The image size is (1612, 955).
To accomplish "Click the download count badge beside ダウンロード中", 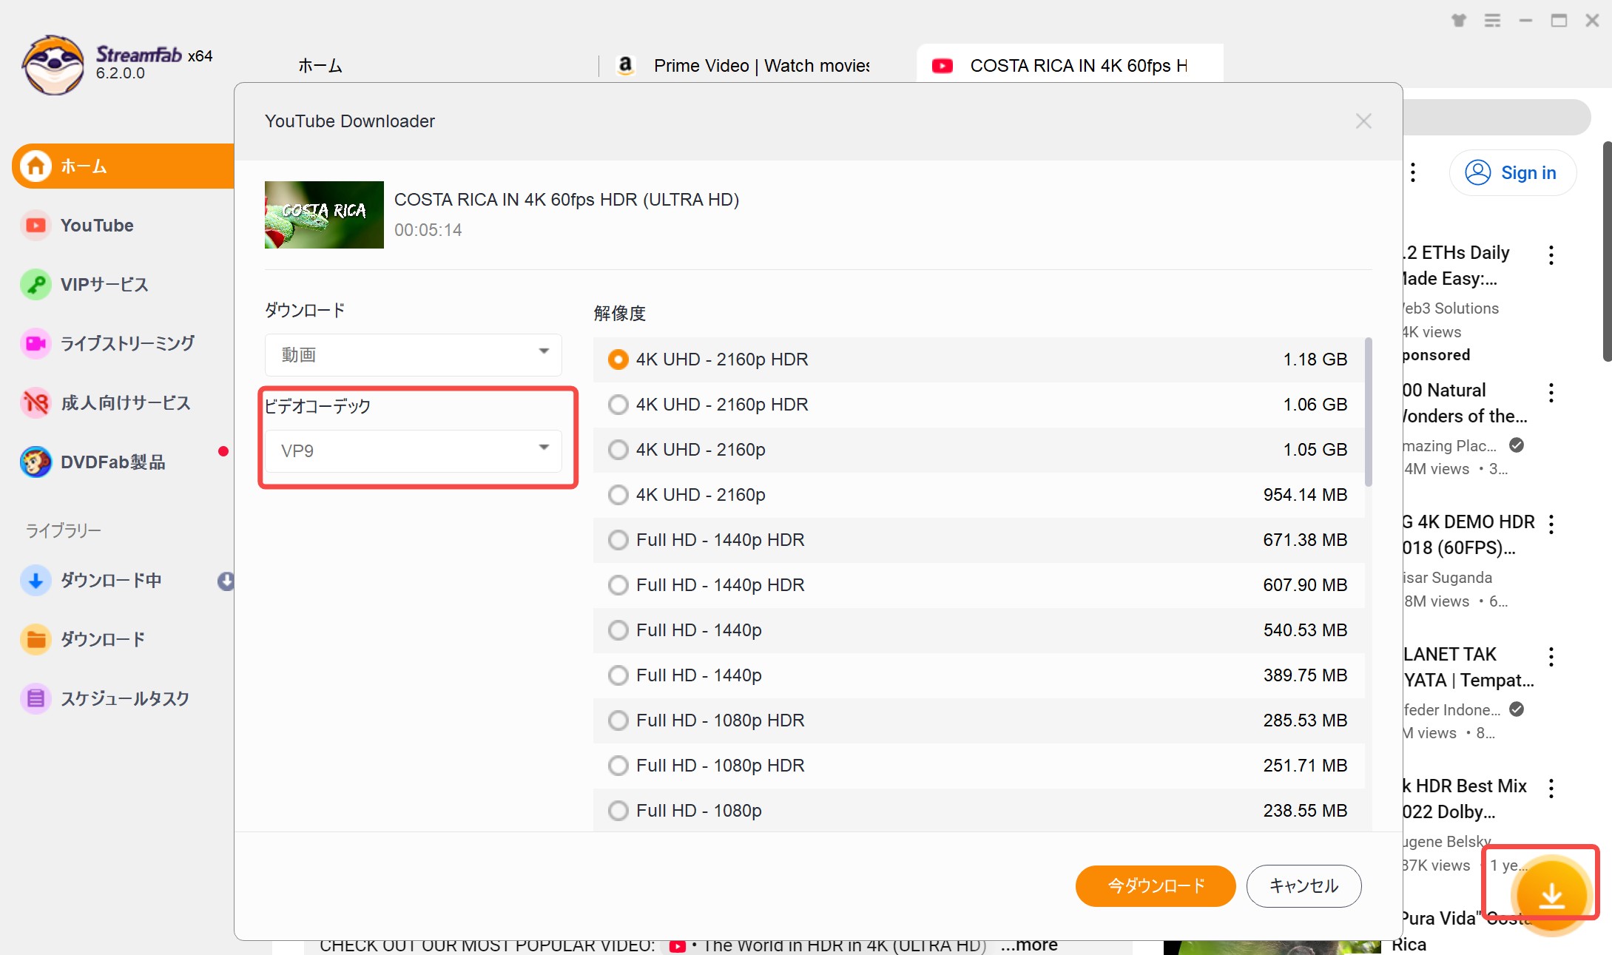I will (226, 581).
